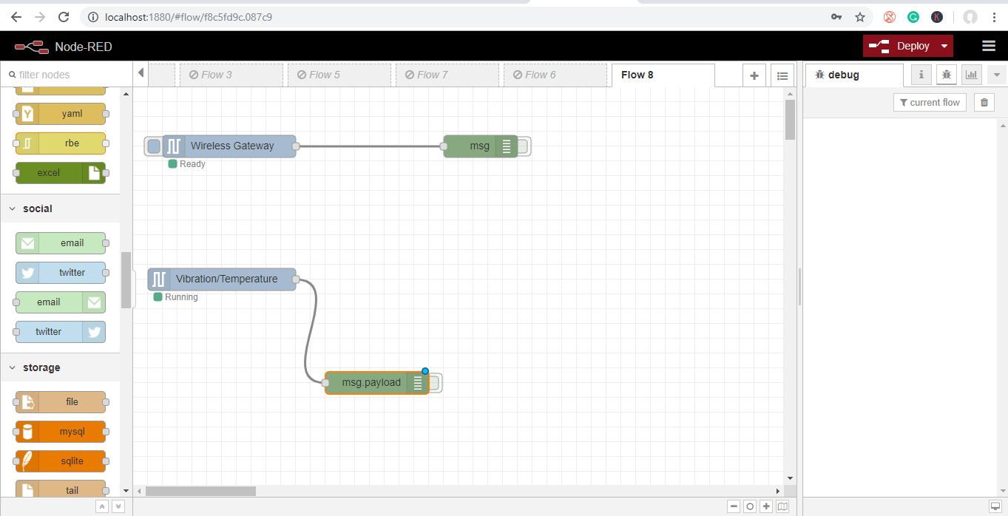Click the filter nodes search field
This screenshot has width=1008, height=516.
point(67,75)
